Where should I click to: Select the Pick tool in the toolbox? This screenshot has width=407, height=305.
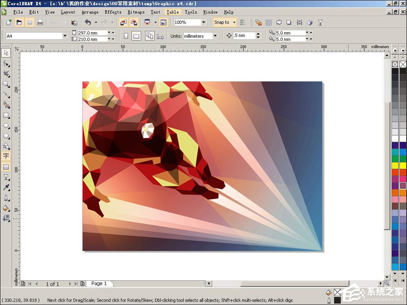[x=6, y=53]
